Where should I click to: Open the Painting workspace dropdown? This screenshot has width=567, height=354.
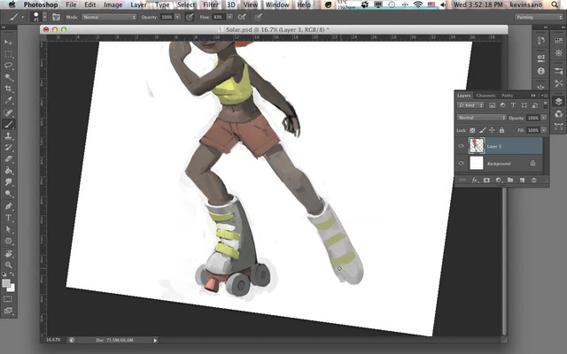tap(539, 17)
